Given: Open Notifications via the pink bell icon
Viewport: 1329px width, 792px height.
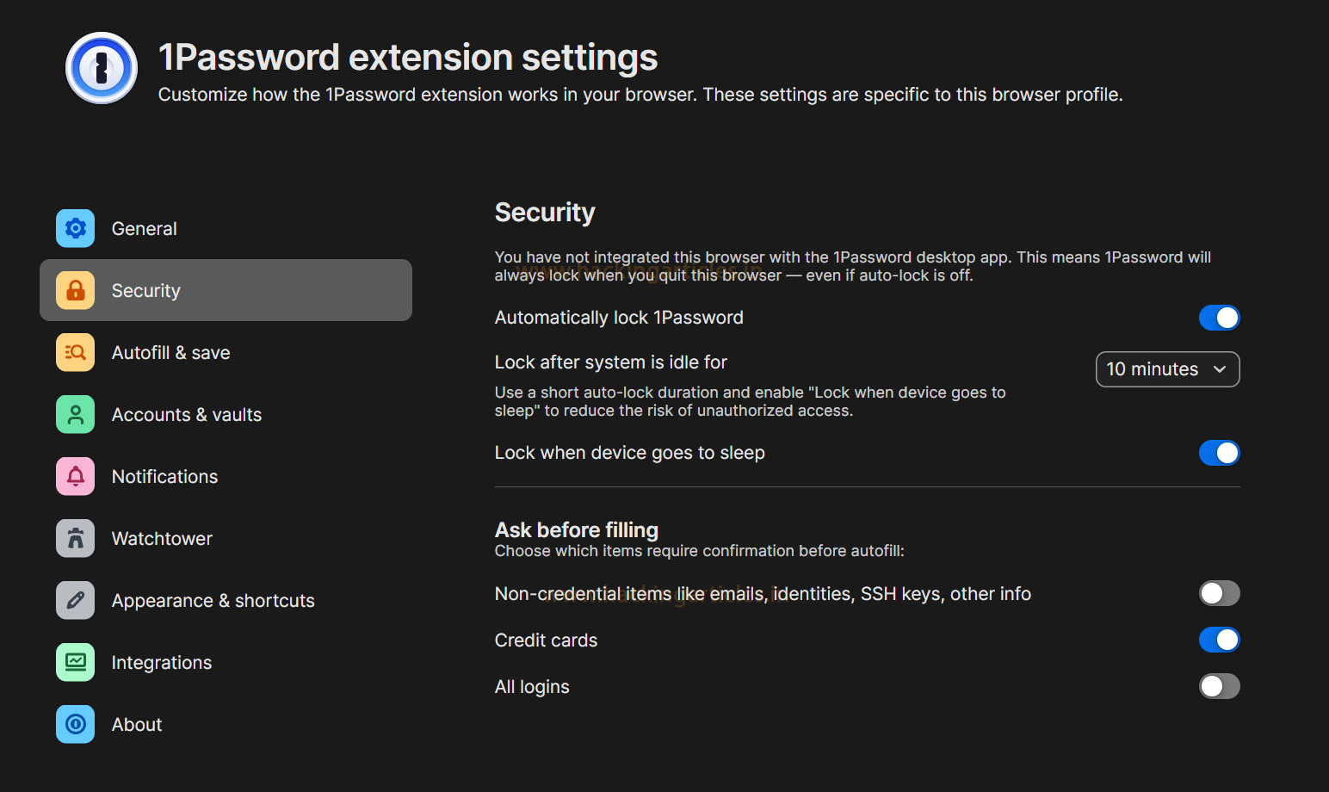Looking at the screenshot, I should (x=76, y=476).
